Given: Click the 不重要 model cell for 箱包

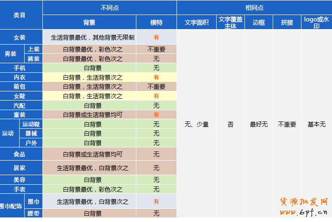Looking at the screenshot, I should 156,86.
